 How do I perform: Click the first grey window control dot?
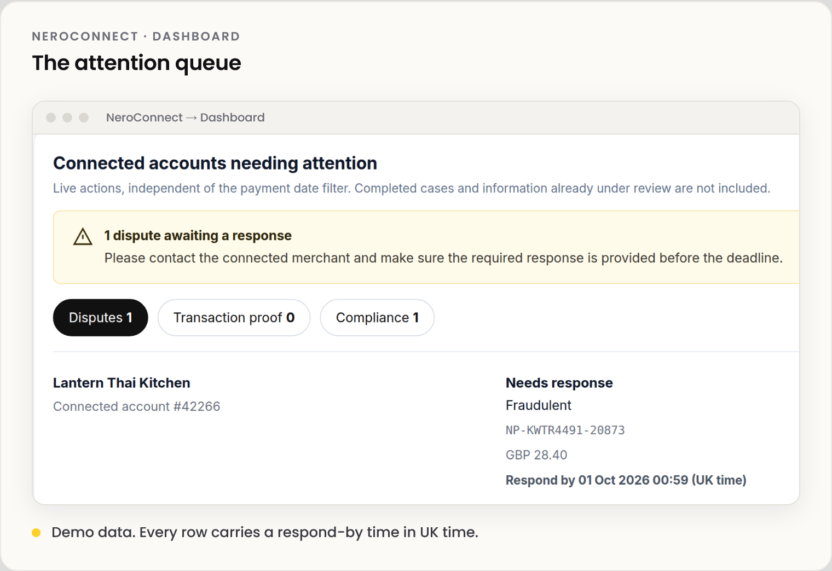coord(51,118)
